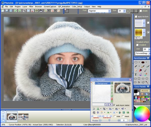Enable the apply texture checkbox
This screenshot has height=127, width=151.
[136, 17]
